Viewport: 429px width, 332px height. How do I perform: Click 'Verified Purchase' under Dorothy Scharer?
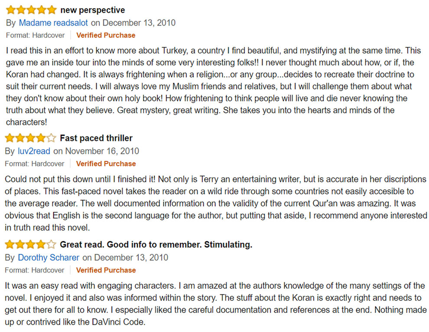pyautogui.click(x=106, y=270)
